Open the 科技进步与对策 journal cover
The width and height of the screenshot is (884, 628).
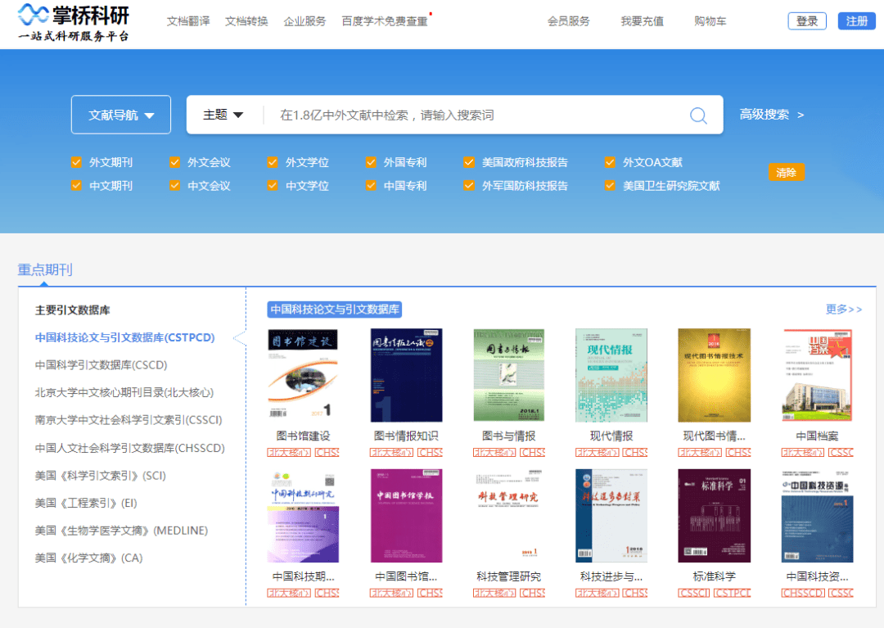[x=611, y=515]
